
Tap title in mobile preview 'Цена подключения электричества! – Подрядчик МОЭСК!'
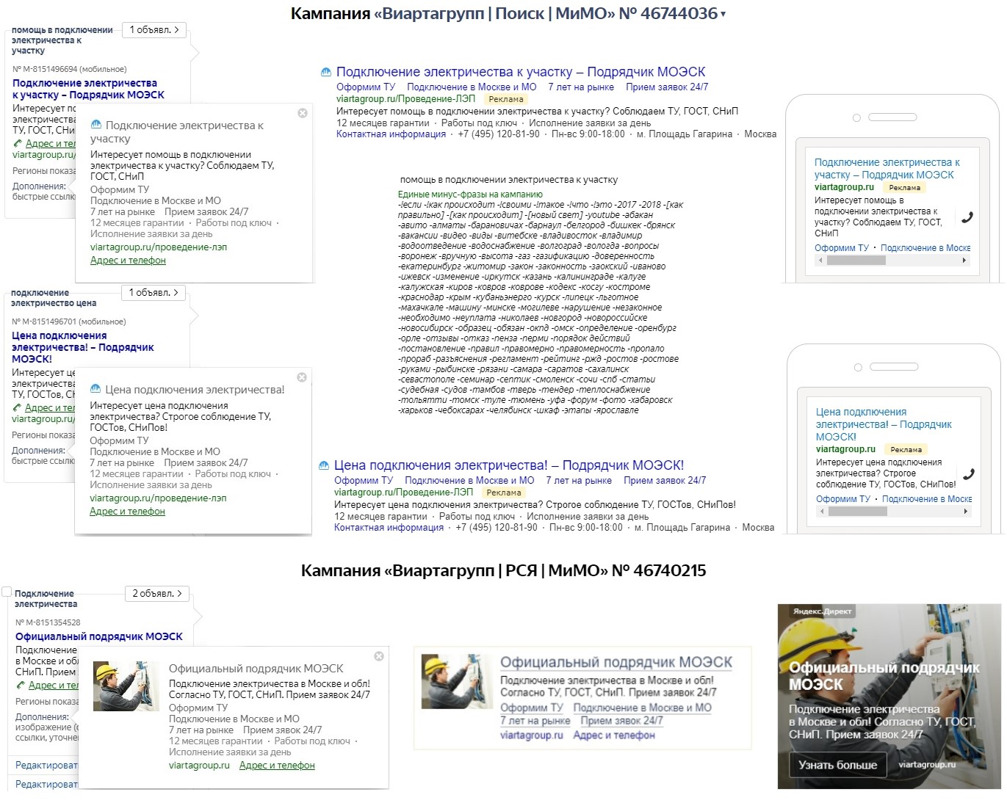[x=884, y=424]
